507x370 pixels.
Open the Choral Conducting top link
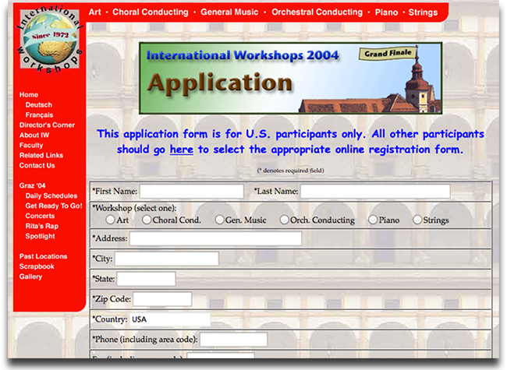point(151,12)
